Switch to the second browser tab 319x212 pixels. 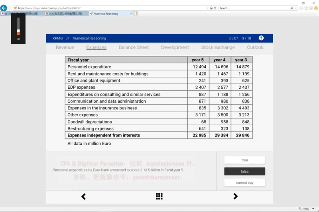pos(66,14)
